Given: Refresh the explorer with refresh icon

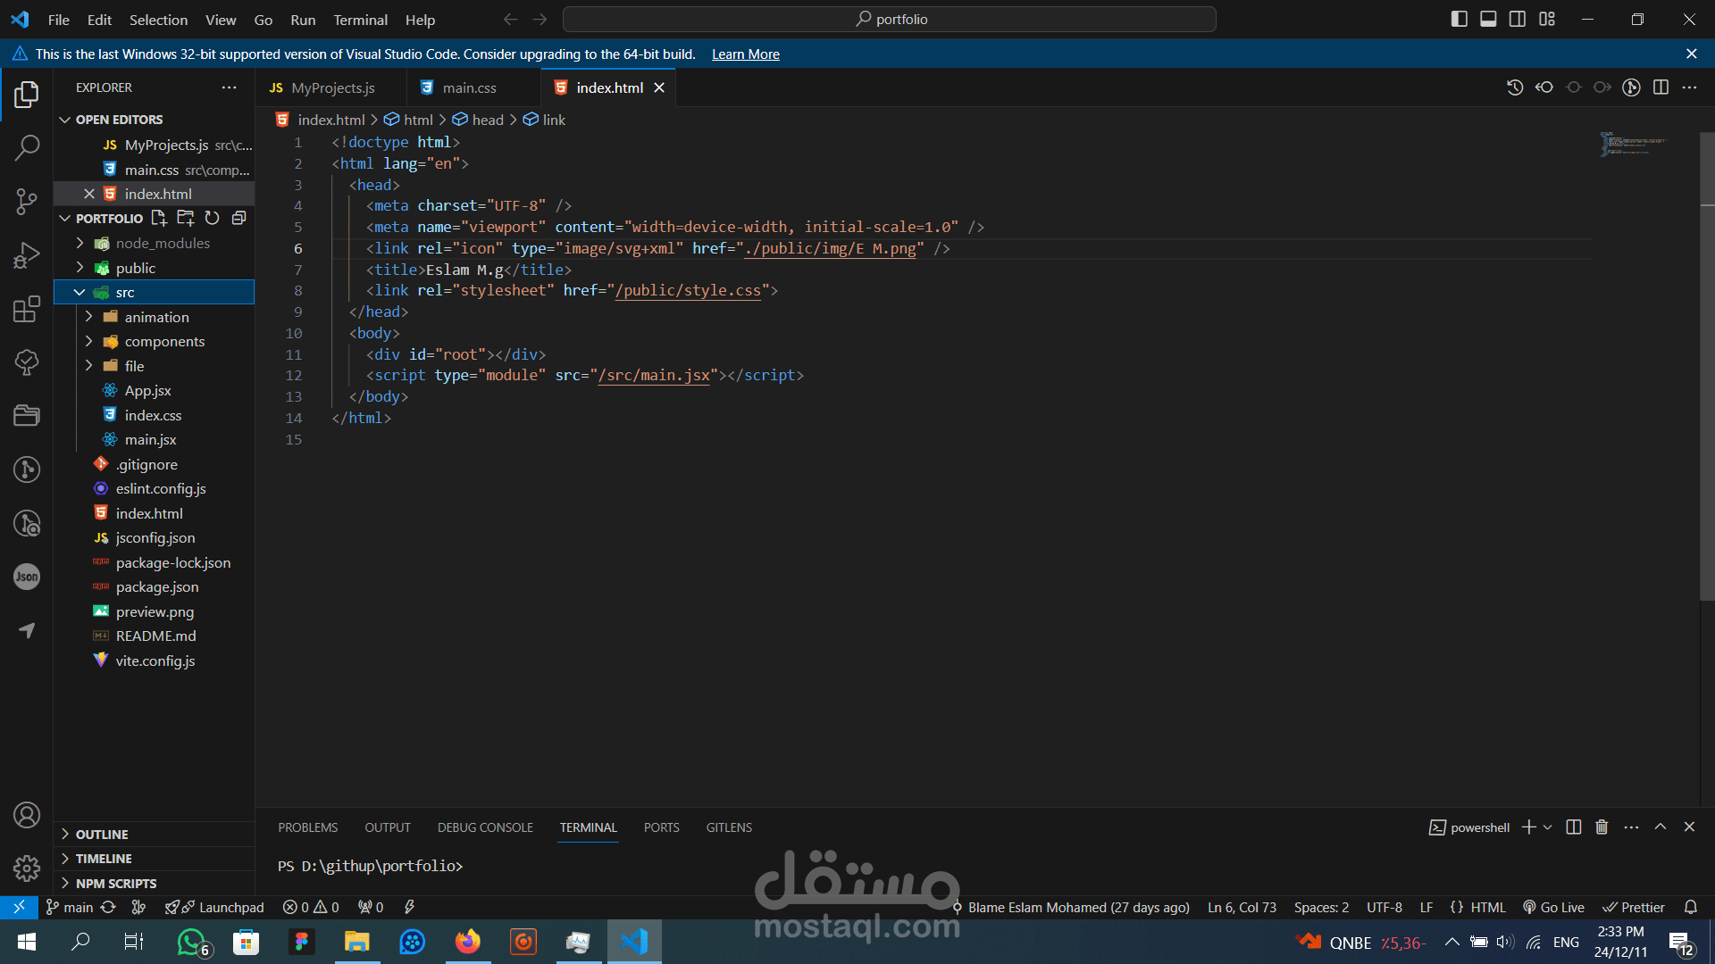Looking at the screenshot, I should [212, 218].
